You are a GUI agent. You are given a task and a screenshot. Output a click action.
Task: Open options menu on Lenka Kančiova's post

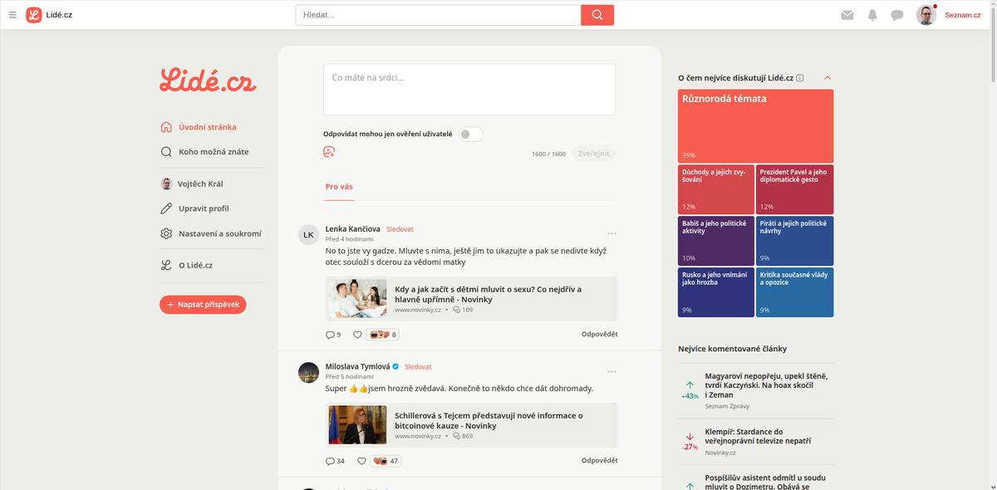pos(611,233)
